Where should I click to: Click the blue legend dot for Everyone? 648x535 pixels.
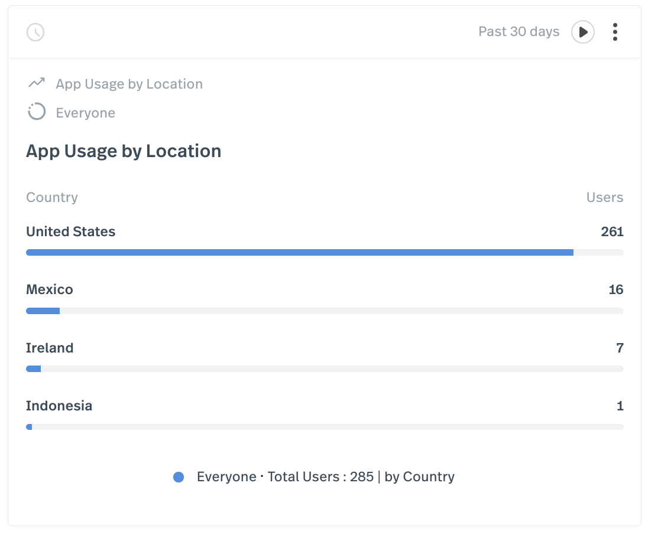pyautogui.click(x=179, y=477)
